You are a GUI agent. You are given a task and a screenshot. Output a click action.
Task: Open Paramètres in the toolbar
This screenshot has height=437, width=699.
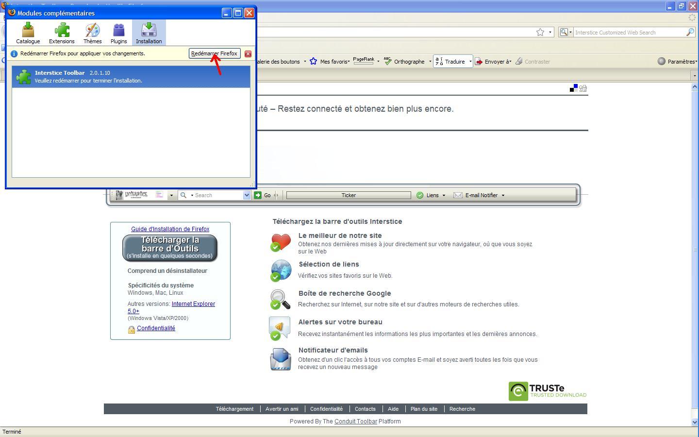tap(678, 62)
